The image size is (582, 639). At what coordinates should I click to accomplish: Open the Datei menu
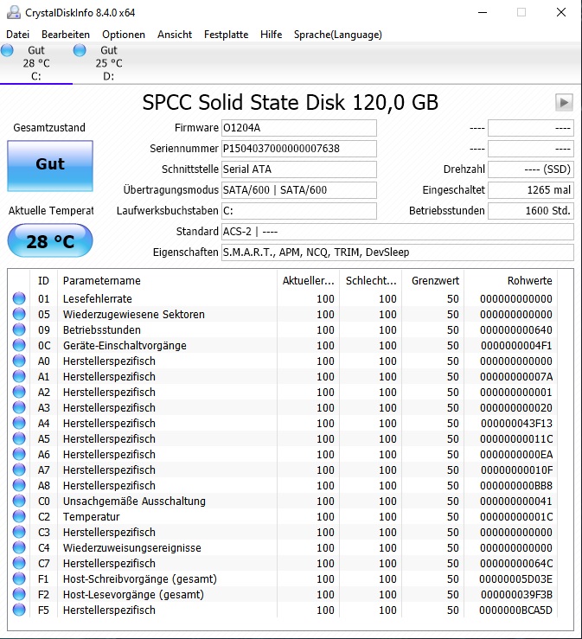click(x=17, y=35)
